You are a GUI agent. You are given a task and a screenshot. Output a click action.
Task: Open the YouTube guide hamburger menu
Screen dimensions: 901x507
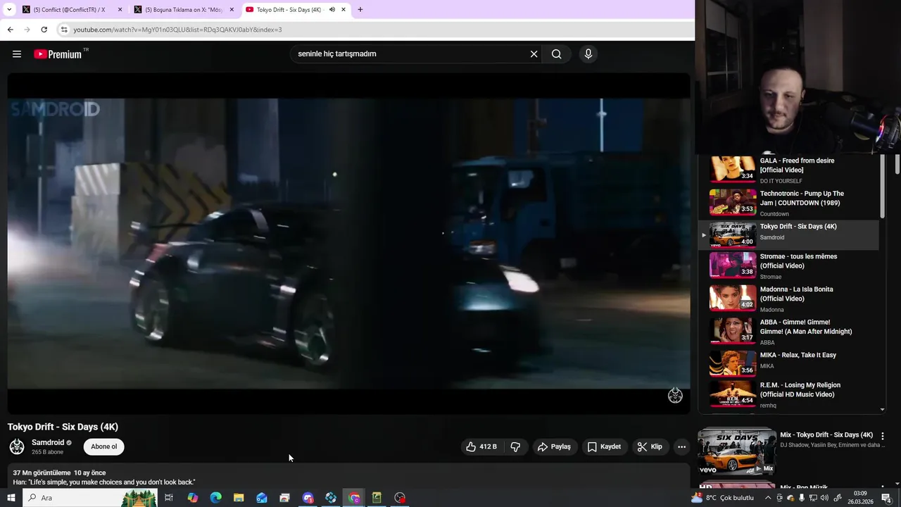click(17, 54)
